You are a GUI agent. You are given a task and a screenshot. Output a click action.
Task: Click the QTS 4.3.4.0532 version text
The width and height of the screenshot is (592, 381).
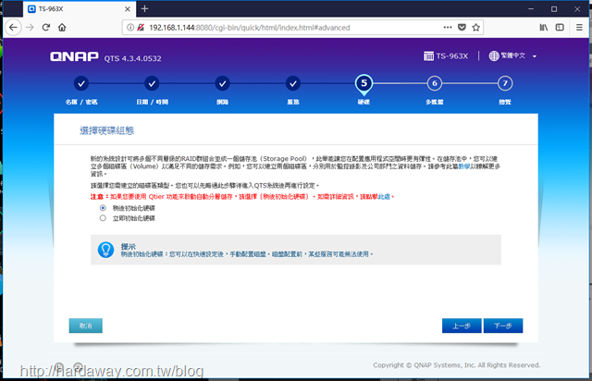pyautogui.click(x=133, y=58)
